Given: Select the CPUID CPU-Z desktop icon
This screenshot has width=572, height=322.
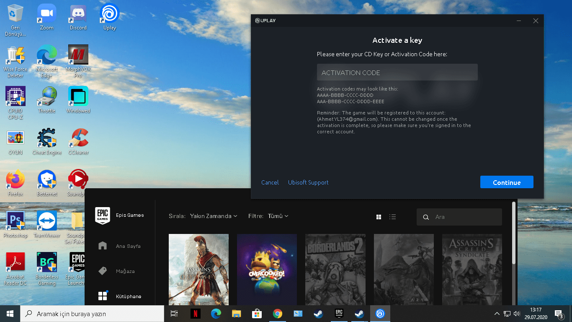Looking at the screenshot, I should pyautogui.click(x=15, y=103).
